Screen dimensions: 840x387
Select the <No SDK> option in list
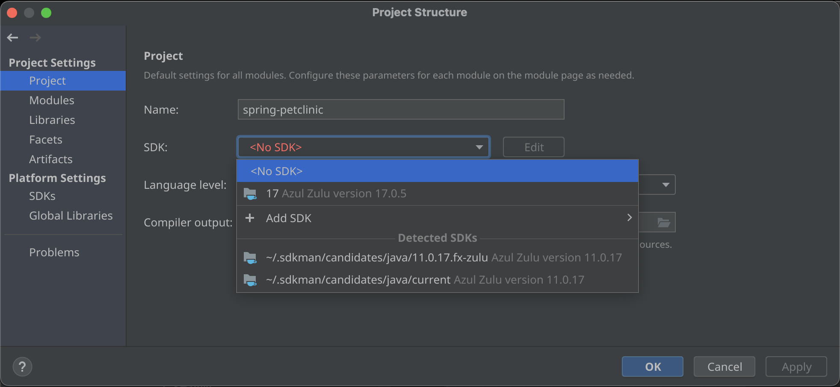coord(277,171)
